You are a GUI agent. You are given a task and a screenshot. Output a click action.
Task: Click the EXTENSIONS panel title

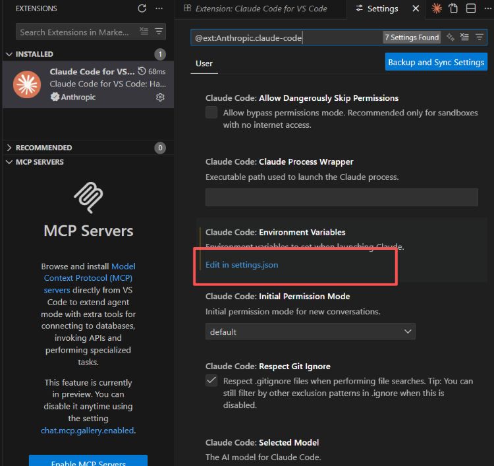click(36, 9)
